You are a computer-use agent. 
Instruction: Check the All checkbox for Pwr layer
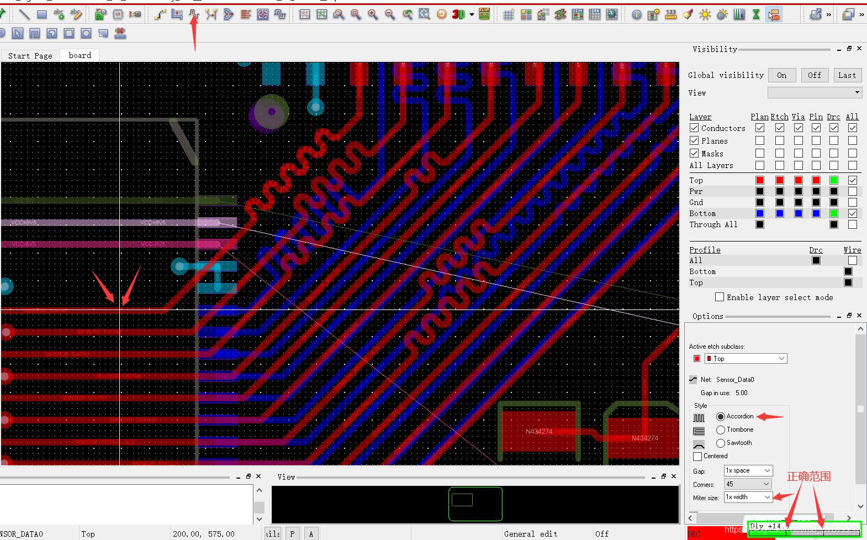pyautogui.click(x=853, y=191)
